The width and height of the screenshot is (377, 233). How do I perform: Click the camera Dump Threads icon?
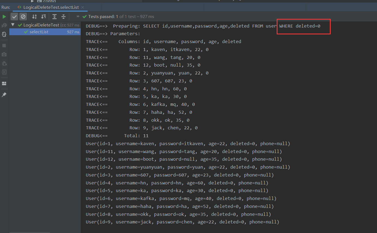4,54
